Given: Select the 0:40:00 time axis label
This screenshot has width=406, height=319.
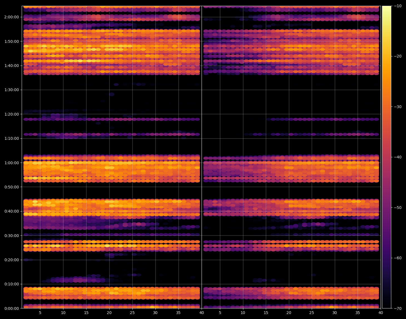Looking at the screenshot, I should coord(11,211).
